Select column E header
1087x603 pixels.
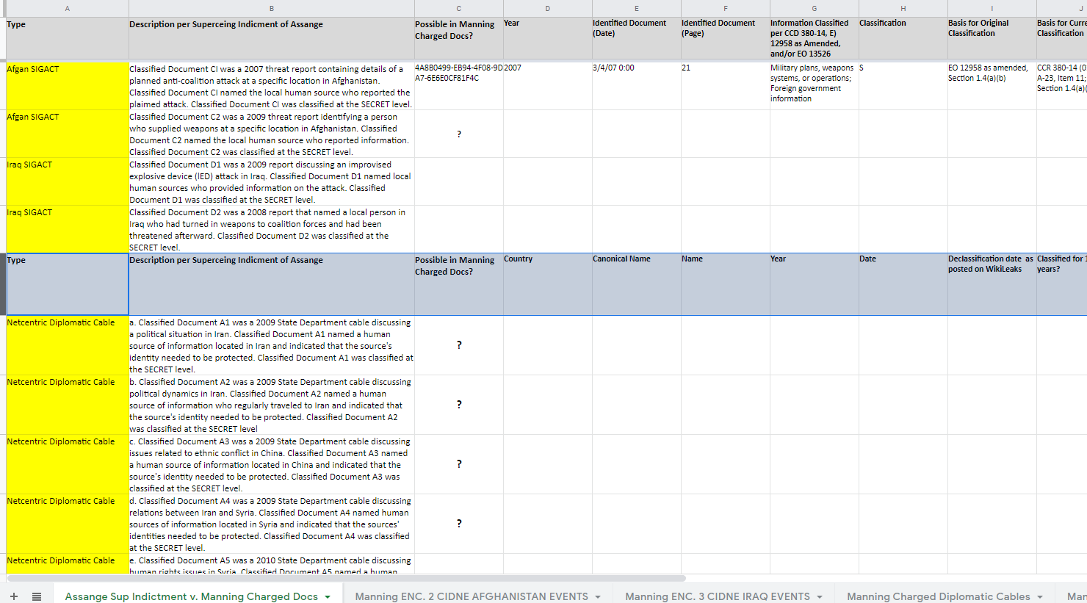[637, 9]
